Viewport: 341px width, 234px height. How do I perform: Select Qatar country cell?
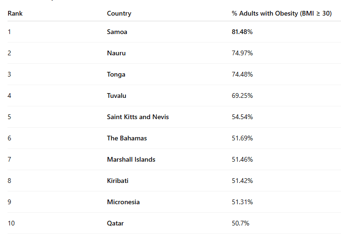tap(115, 223)
